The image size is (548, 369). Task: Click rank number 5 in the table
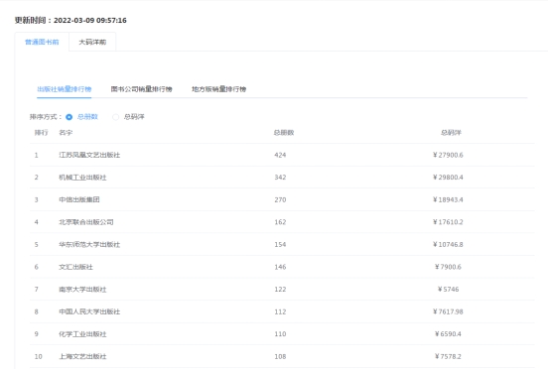[x=37, y=244]
